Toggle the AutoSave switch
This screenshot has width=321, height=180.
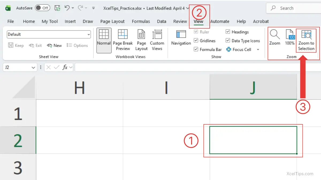click(x=42, y=8)
